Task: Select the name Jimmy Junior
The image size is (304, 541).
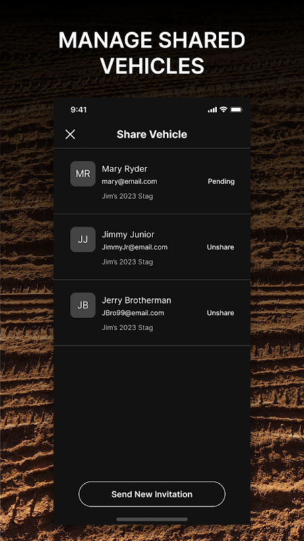Action: pos(128,235)
